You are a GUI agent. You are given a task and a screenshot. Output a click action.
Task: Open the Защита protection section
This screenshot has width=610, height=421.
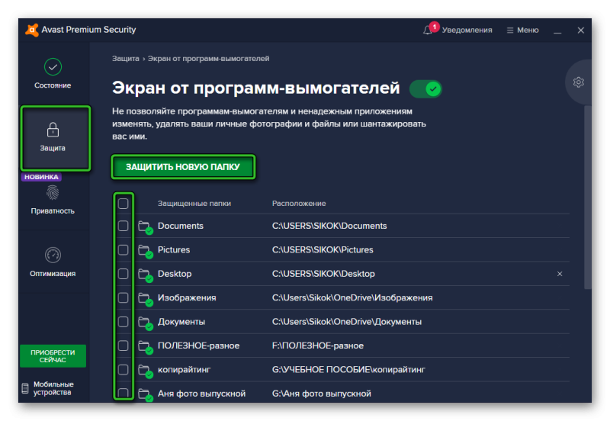[x=55, y=138]
